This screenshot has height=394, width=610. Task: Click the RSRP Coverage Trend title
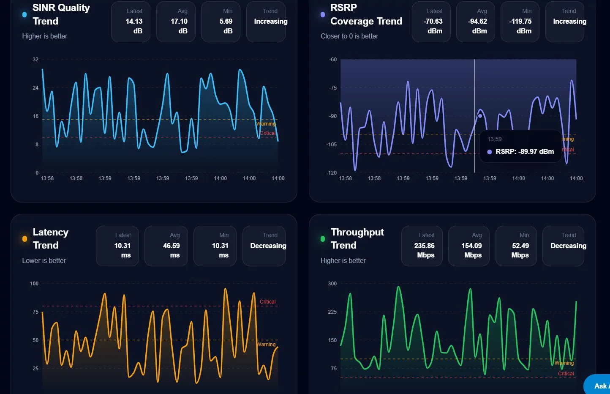coord(366,14)
